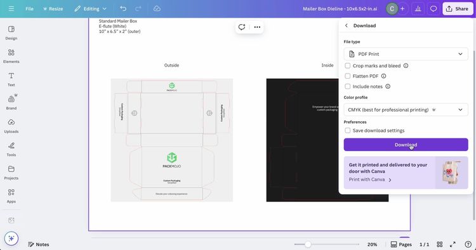The width and height of the screenshot is (476, 250).
Task: Add a comment from floating toolbar
Action: pyautogui.click(x=242, y=27)
